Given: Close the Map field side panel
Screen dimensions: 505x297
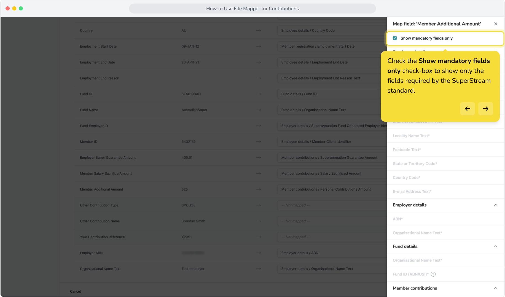Looking at the screenshot, I should pyautogui.click(x=496, y=24).
